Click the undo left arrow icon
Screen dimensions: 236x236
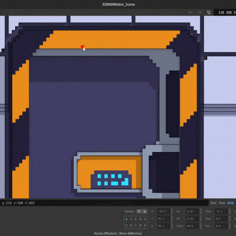coord(191,12)
